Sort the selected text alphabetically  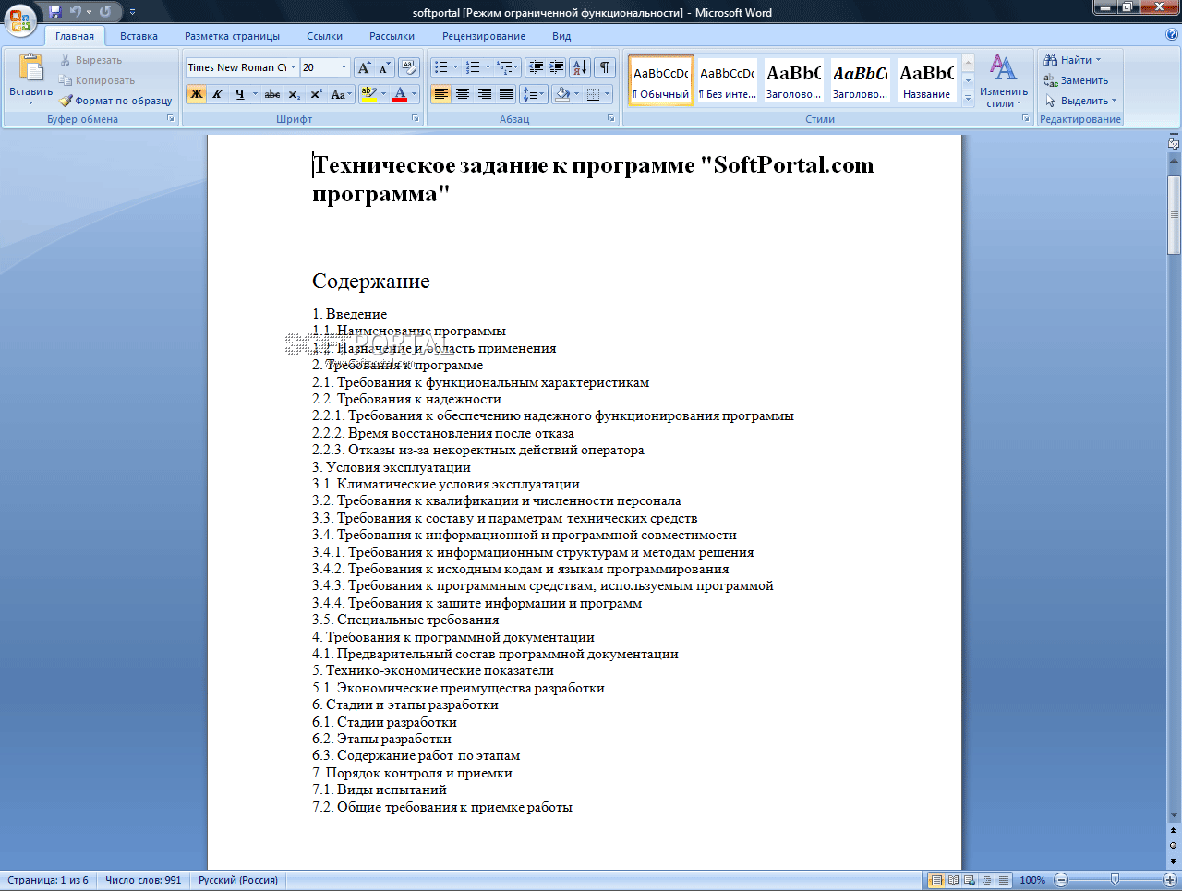(580, 67)
